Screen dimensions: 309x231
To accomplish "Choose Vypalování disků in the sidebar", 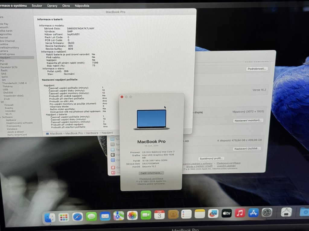I will [13, 96].
